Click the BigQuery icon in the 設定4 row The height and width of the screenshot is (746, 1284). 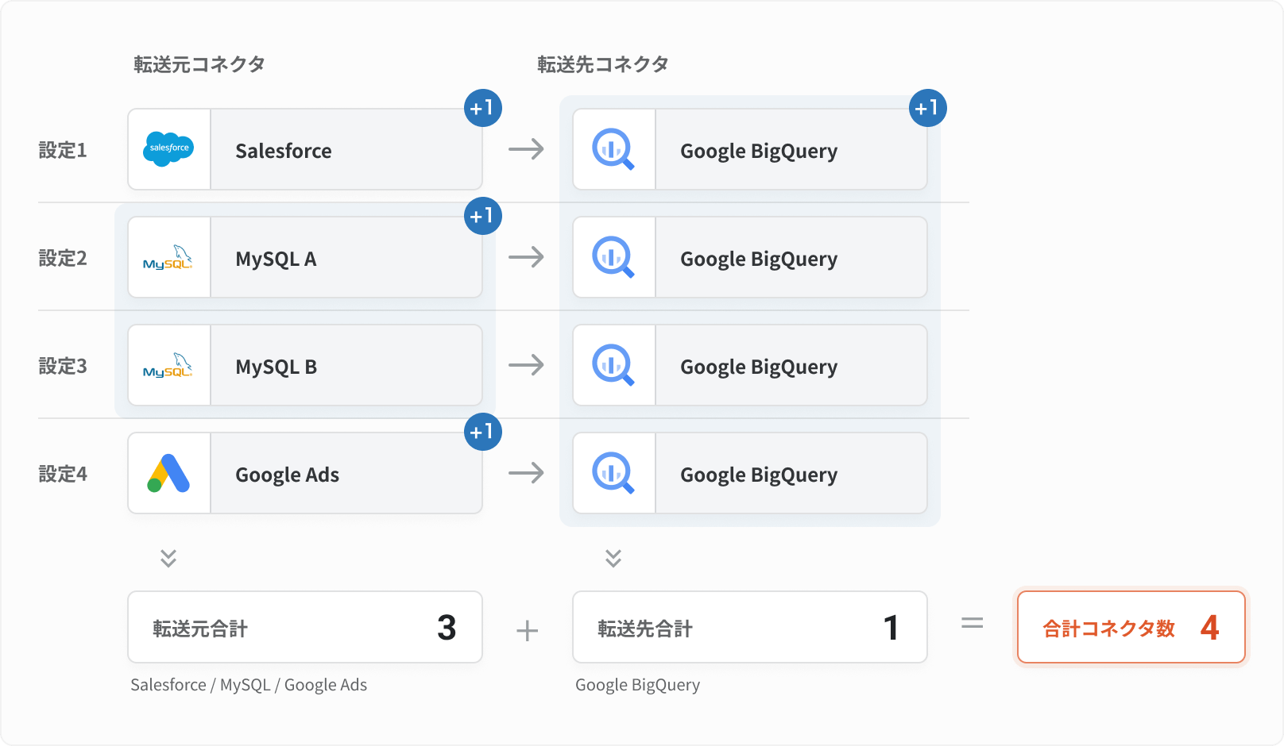[613, 473]
